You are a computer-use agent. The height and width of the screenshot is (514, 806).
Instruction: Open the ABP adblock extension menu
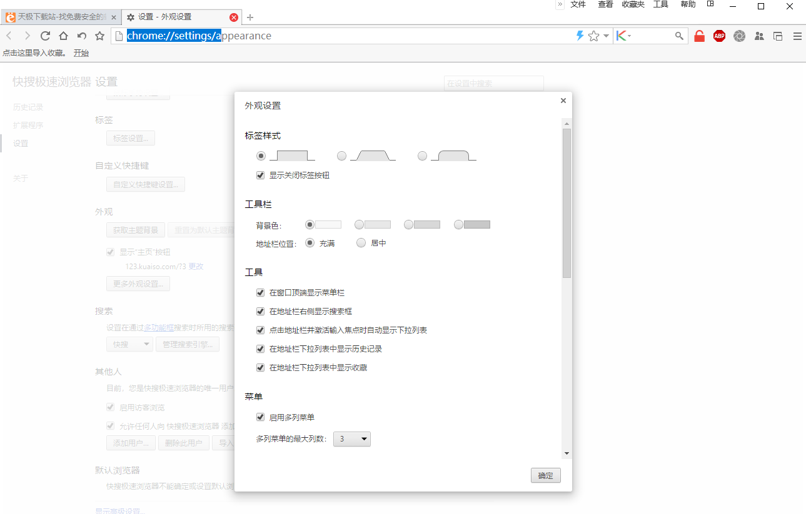719,36
